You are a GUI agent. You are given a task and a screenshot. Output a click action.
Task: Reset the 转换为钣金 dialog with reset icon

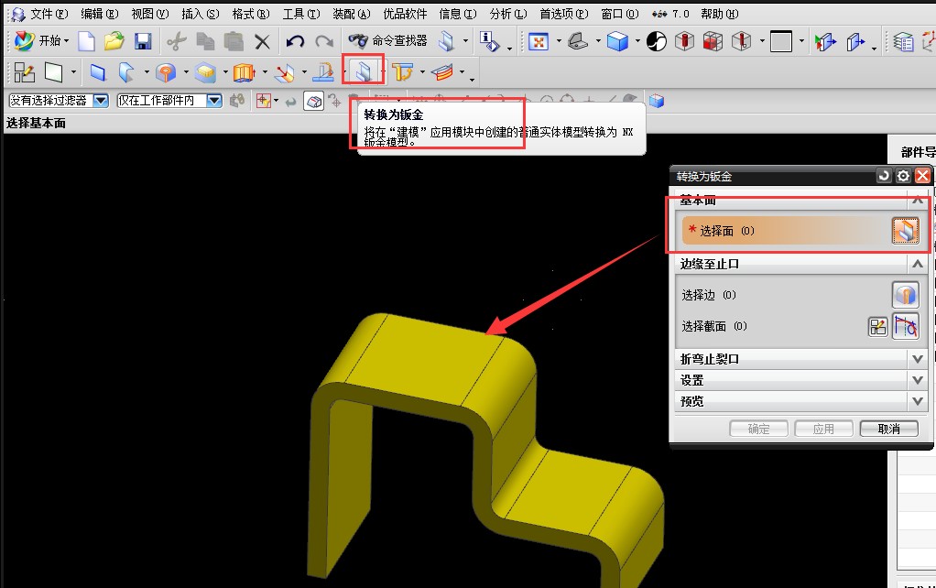point(884,176)
